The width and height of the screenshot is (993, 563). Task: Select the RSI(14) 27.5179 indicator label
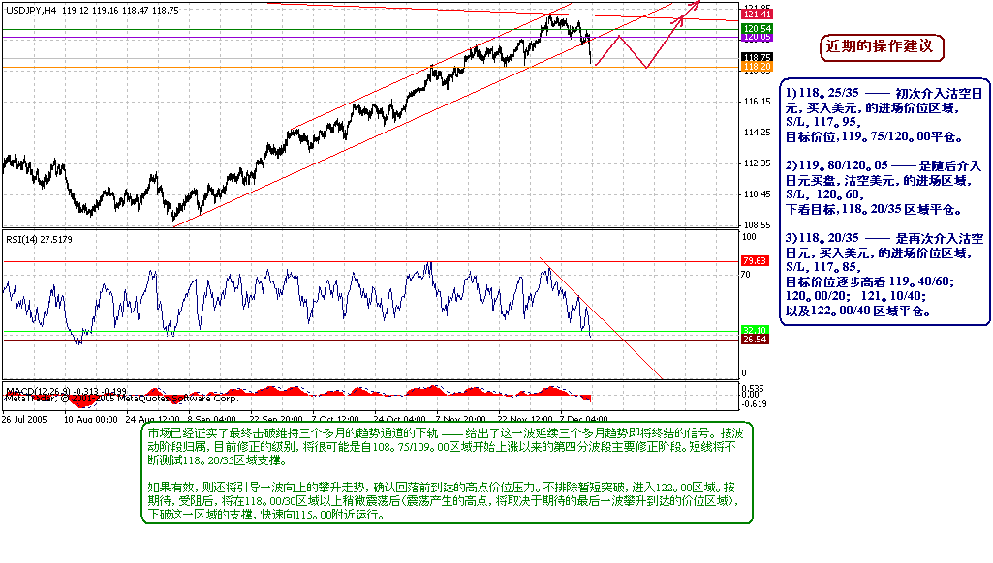coord(40,239)
